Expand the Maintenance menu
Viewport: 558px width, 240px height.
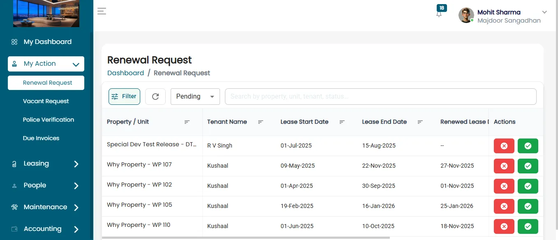(x=46, y=207)
